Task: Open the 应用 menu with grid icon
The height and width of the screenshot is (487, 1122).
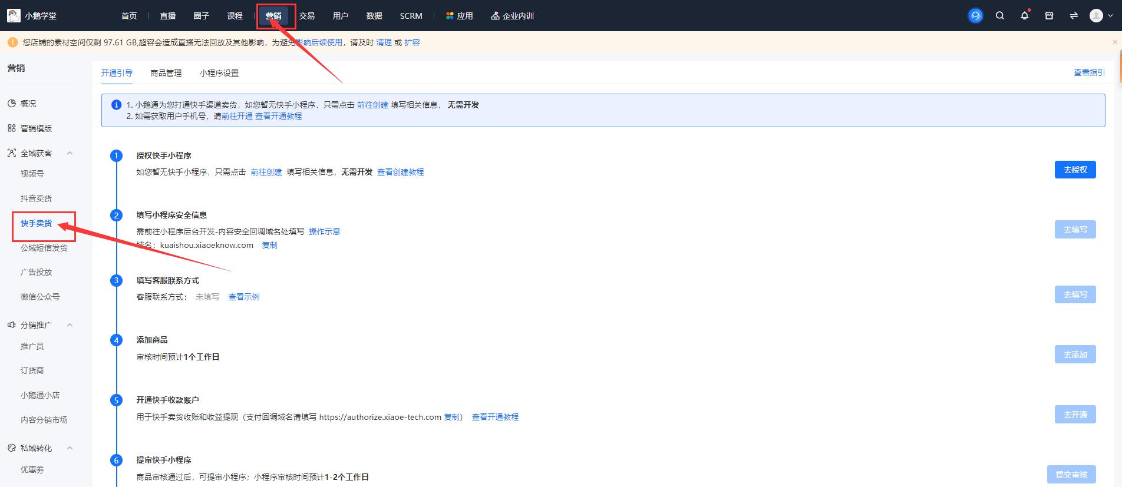Action: pos(459,16)
